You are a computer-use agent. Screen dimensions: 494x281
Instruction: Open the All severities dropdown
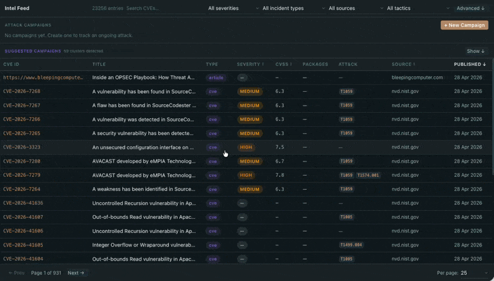[x=233, y=8]
